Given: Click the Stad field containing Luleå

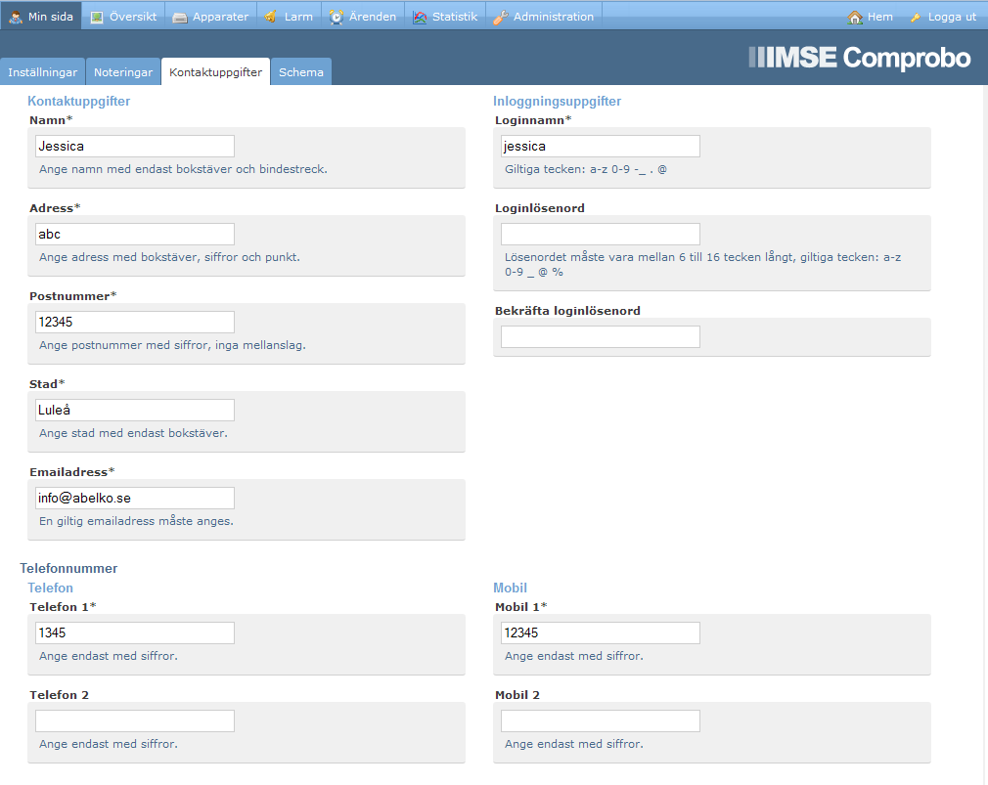Looking at the screenshot, I should point(135,410).
